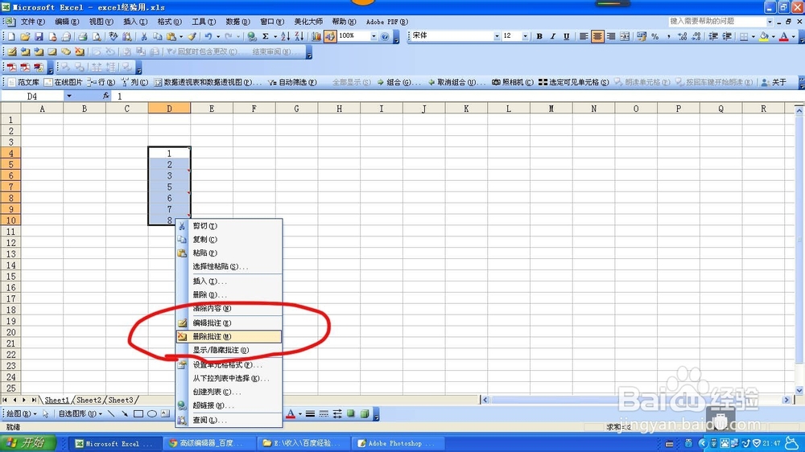Select the Oval drawing tool
Screen dimensions: 805x452
pos(152,413)
